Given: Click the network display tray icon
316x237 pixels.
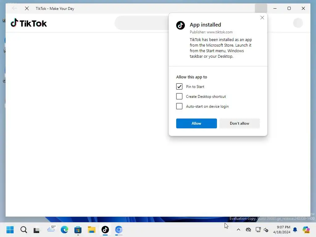Looking at the screenshot, I should coord(258,230).
